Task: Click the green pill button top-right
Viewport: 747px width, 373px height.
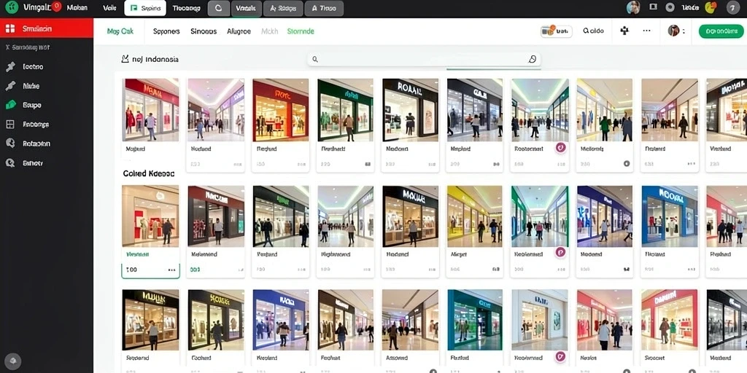Action: pos(721,31)
